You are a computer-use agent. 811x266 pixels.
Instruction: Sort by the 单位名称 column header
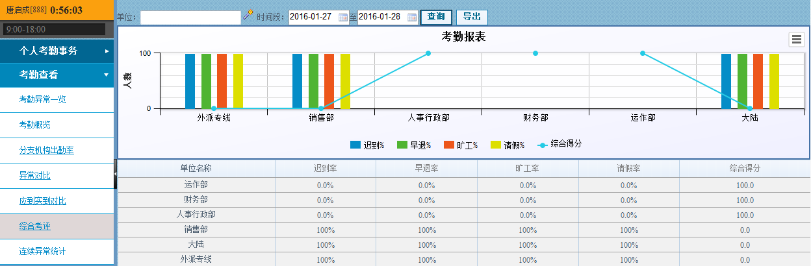pyautogui.click(x=196, y=168)
